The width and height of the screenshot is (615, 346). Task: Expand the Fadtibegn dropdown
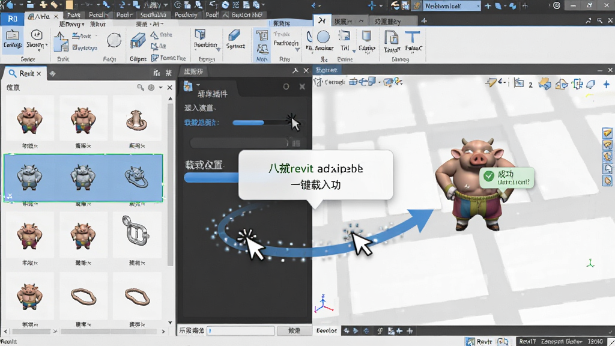(297, 49)
